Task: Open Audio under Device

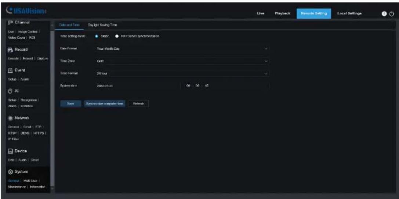Action: pyautogui.click(x=22, y=160)
